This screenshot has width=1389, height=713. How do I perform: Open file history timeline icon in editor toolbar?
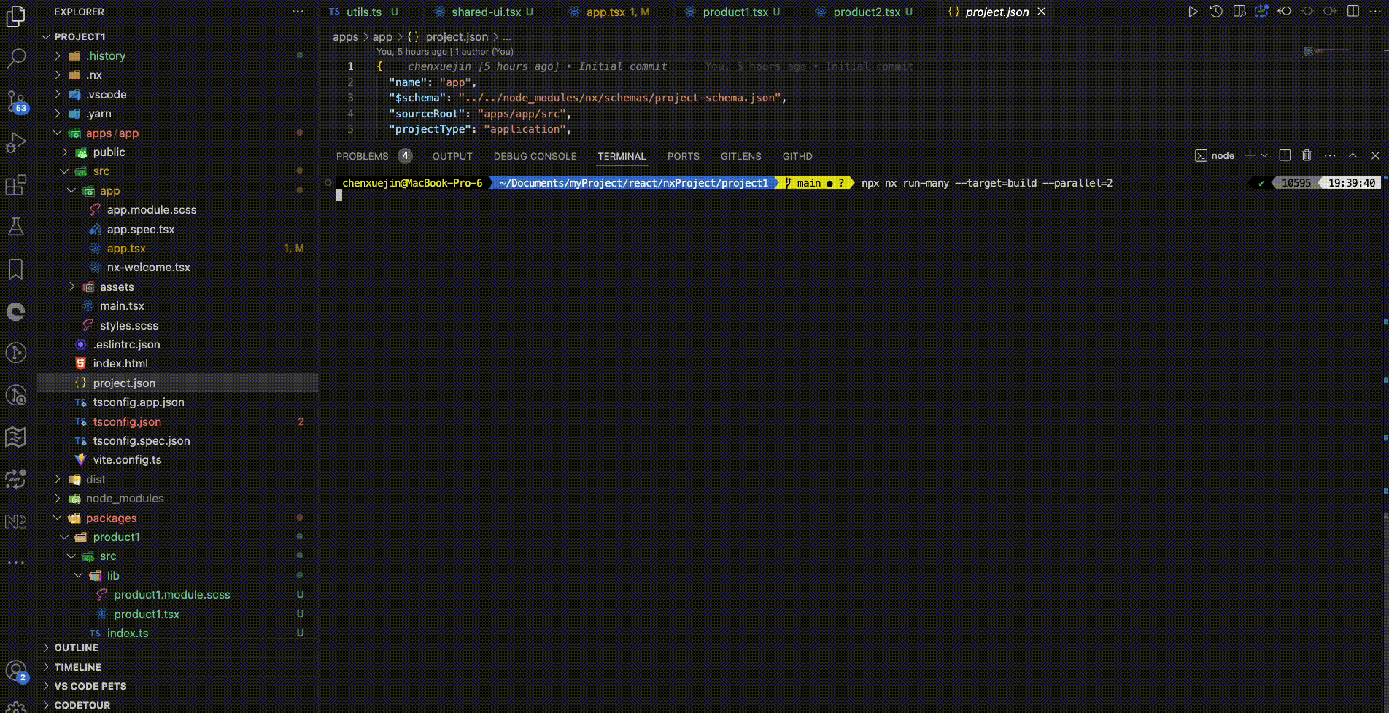pyautogui.click(x=1215, y=12)
